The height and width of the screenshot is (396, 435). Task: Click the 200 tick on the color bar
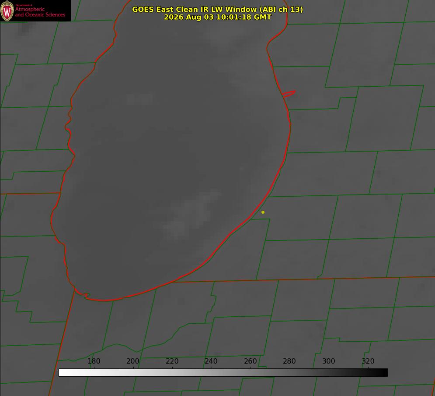click(133, 361)
